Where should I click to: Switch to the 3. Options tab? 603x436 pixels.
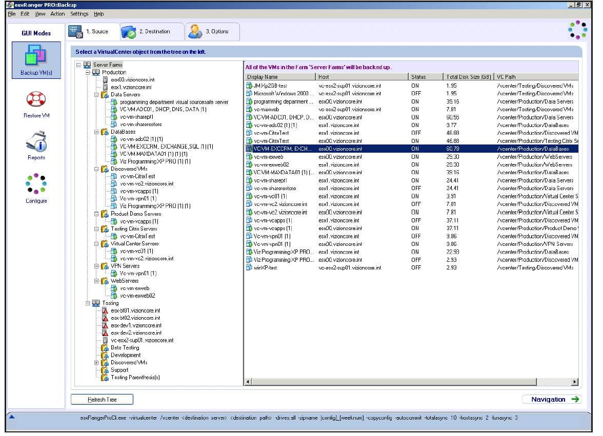pos(211,32)
